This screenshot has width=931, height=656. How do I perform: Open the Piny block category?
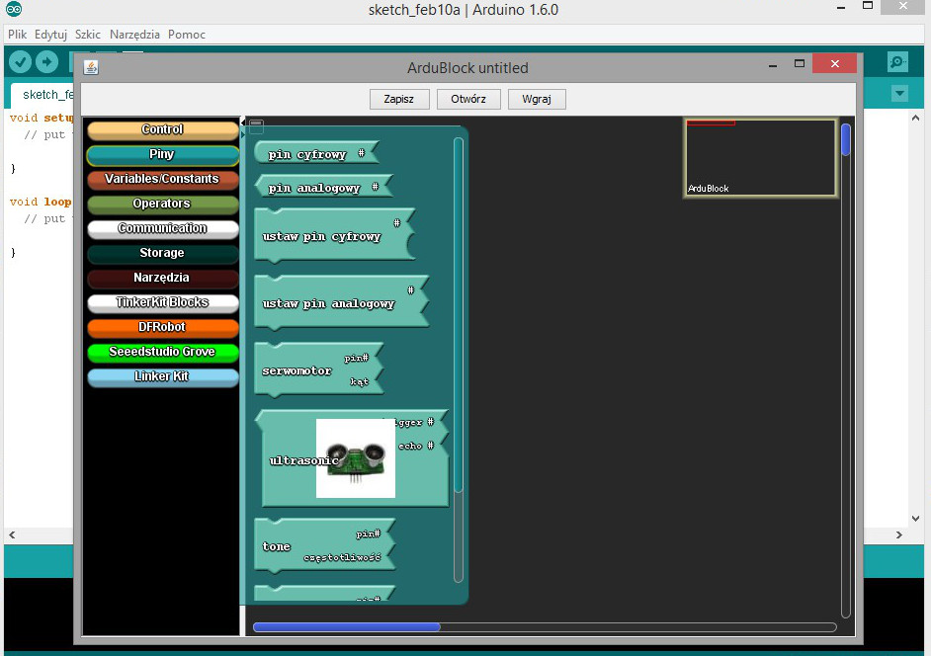[163, 155]
